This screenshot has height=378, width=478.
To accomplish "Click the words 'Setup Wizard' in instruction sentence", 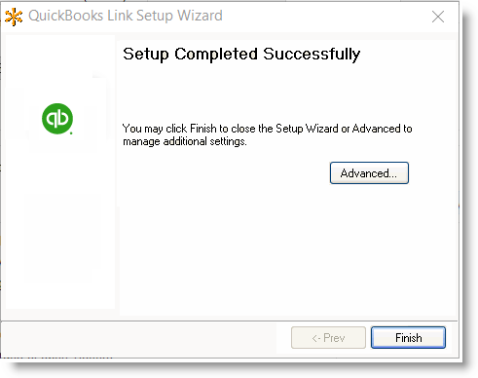I will 307,129.
